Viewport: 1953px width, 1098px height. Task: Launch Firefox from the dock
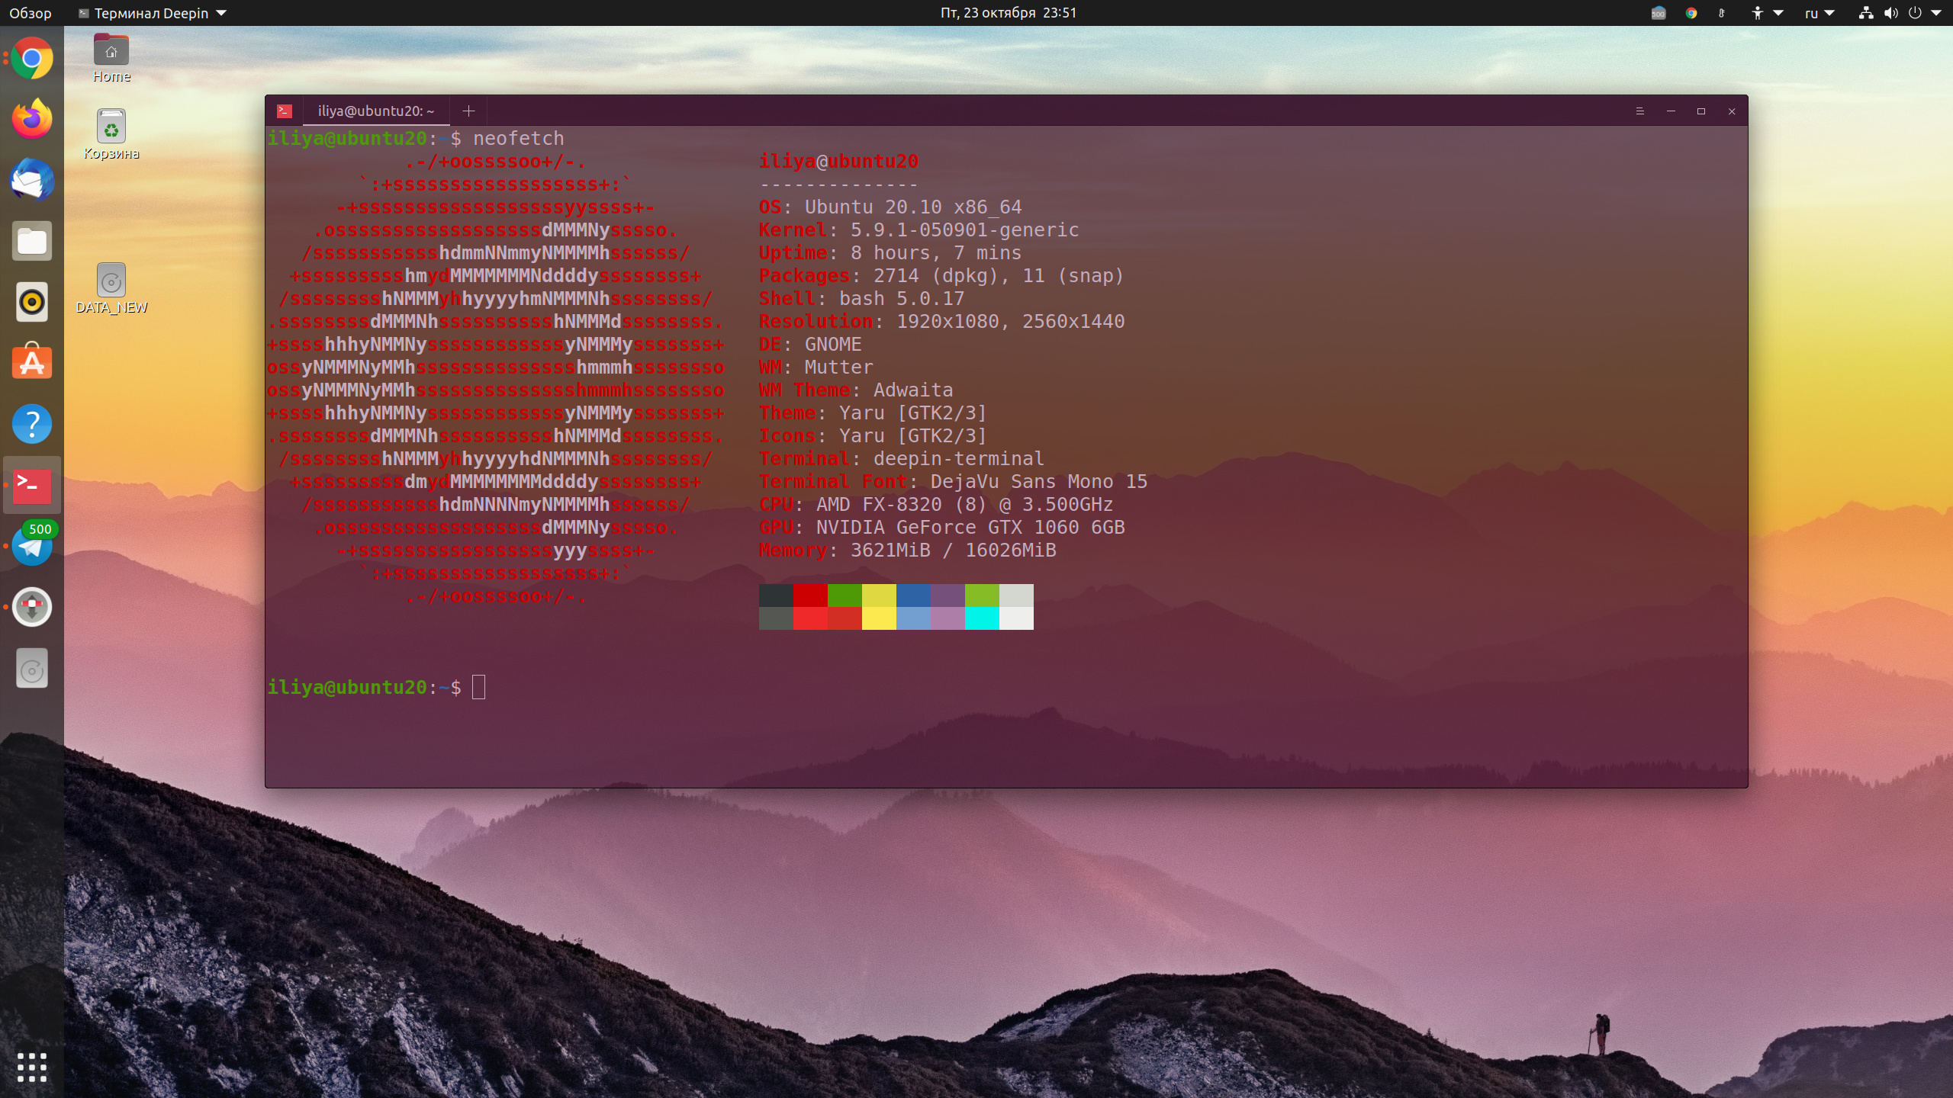(32, 119)
